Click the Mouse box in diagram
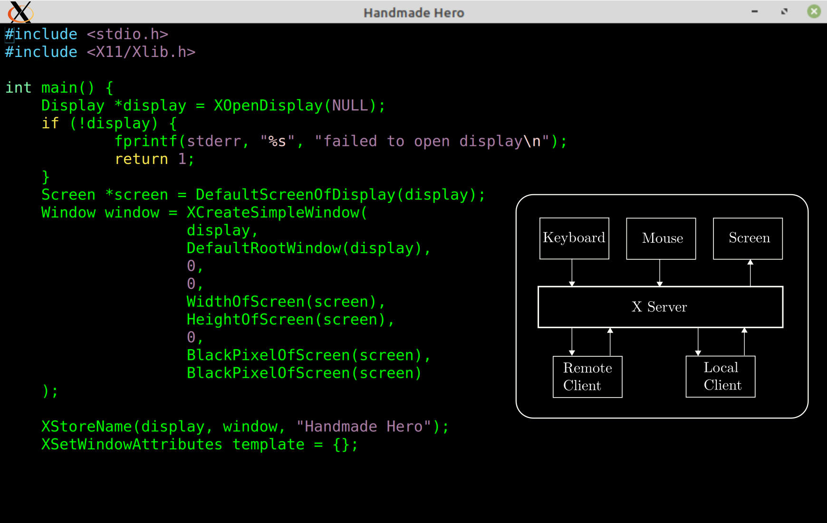Viewport: 827px width, 523px height. 661,238
